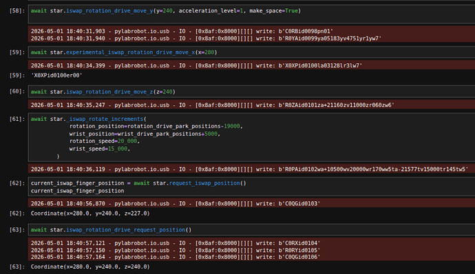This screenshot has height=274, width=475.
Task: Click code cell 60 with iswap_rotation_drive_move_z
Action: [x=251, y=92]
